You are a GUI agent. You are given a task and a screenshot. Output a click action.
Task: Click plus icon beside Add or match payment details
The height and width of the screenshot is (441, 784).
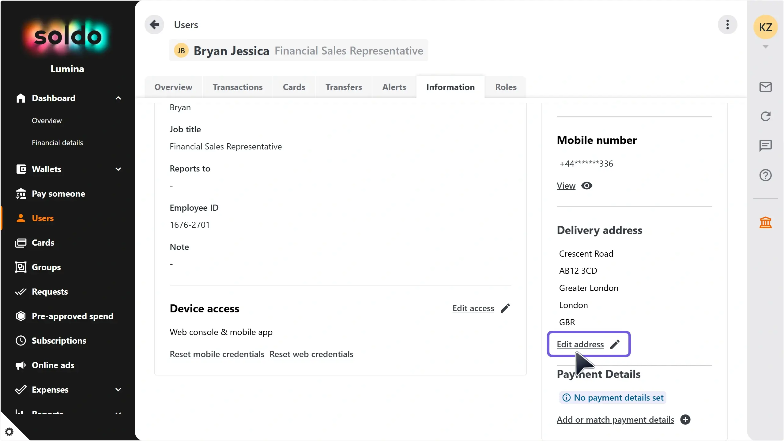pos(685,420)
